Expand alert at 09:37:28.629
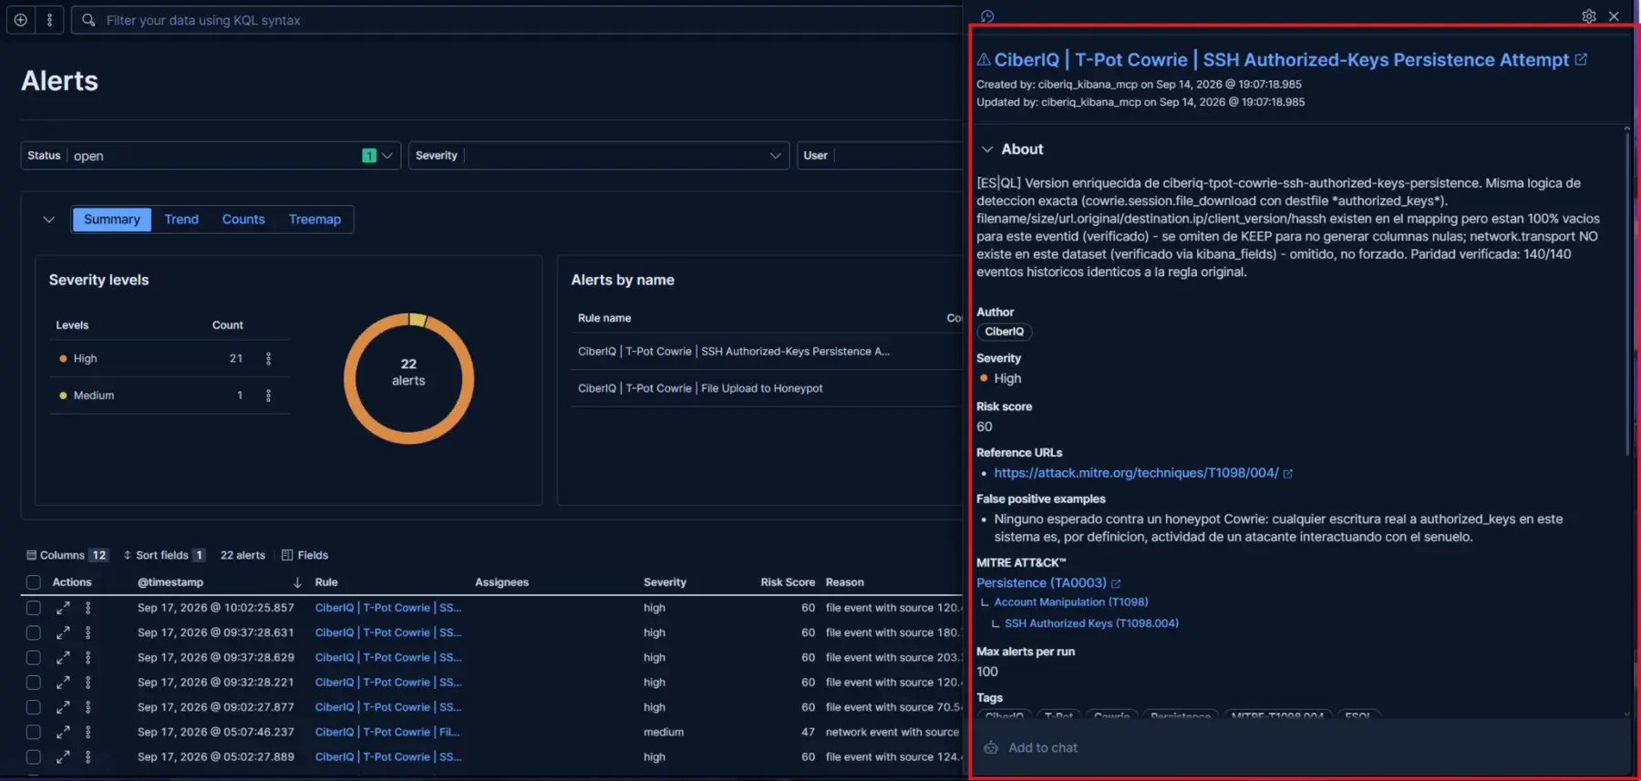 pos(63,657)
